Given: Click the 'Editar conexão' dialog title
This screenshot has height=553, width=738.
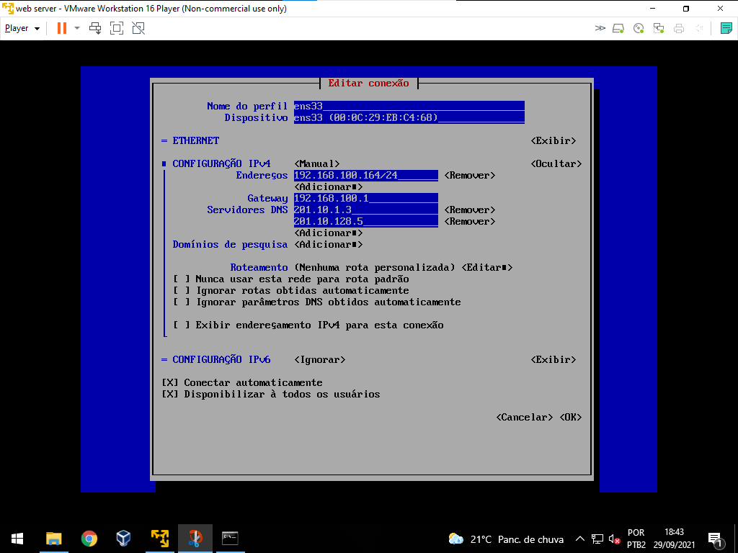Looking at the screenshot, I should click(x=368, y=84).
